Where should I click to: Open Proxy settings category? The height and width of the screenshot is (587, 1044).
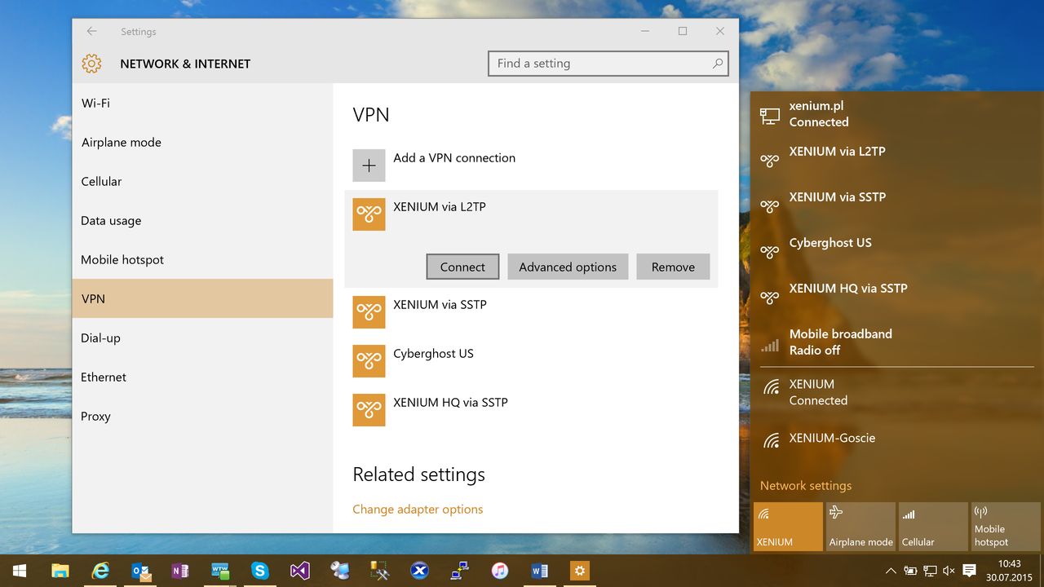click(x=202, y=417)
